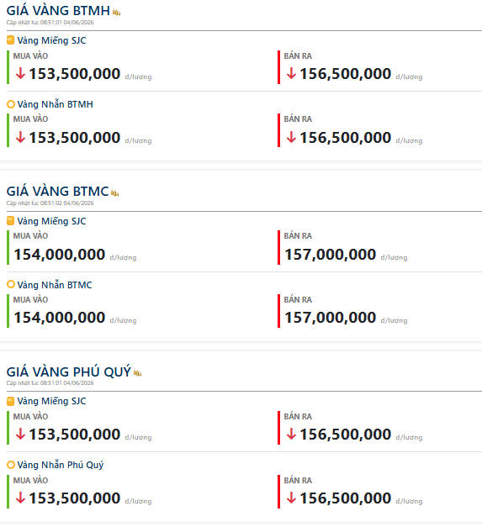Click the ring icon next to Vàng Nhẫn Phú Quý
482x527 pixels.
coord(11,465)
